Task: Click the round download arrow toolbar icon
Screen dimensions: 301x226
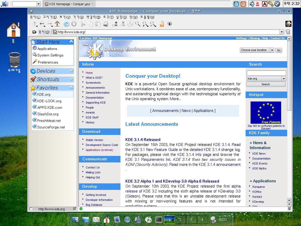Action: [x=170, y=24]
